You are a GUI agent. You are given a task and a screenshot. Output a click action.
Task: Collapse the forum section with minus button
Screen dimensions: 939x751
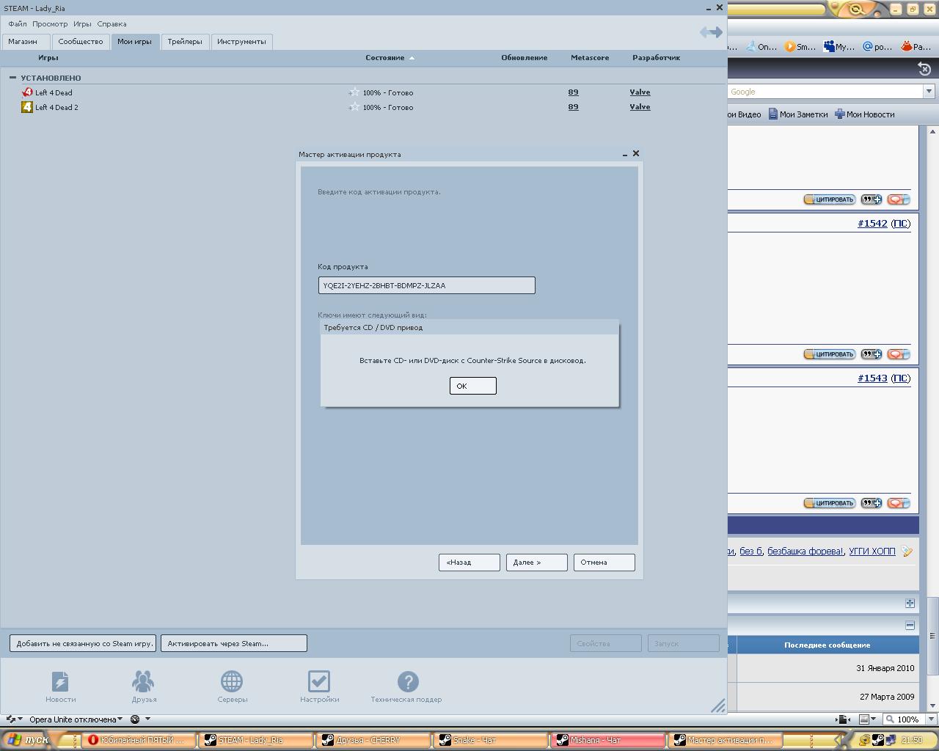pos(910,626)
